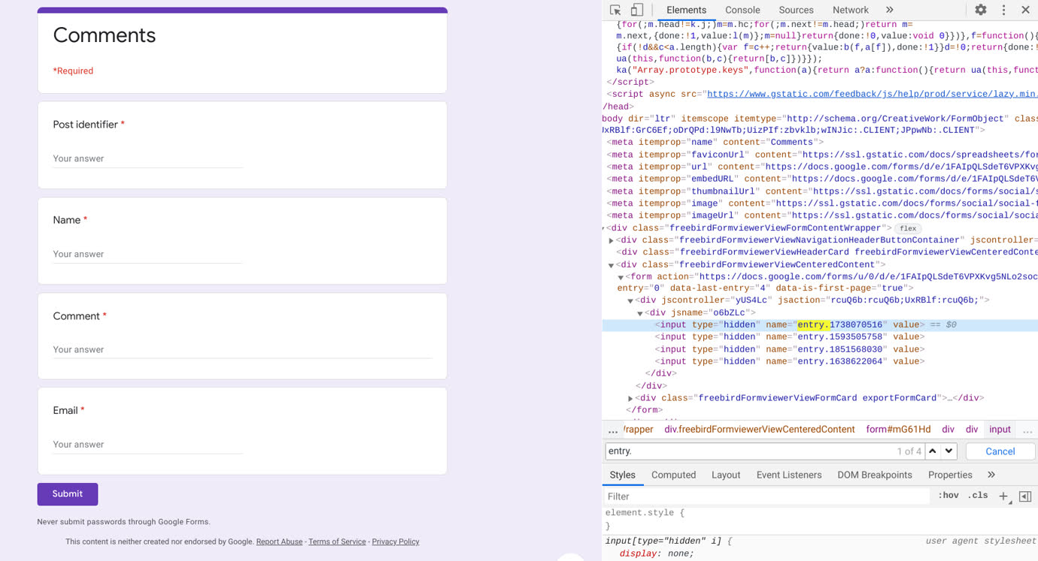The image size is (1038, 561).
Task: Select div.freebirdFormviewerViewCenteredContent in the breadcrumb
Action: (x=760, y=430)
